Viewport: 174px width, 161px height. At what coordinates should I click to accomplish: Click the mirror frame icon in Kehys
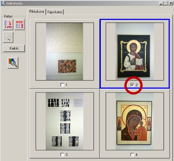coord(20,25)
